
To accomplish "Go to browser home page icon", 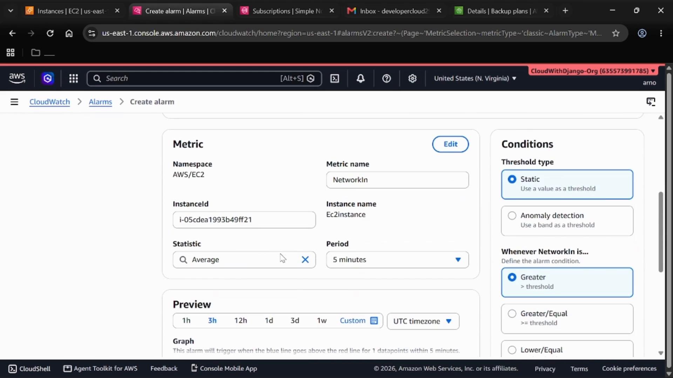I will pos(69,33).
